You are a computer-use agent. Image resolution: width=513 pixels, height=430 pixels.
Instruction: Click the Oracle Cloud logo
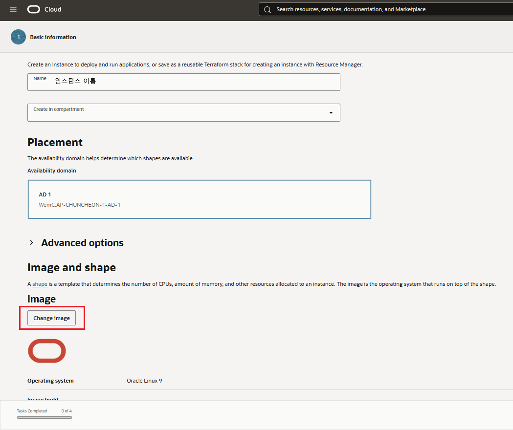pos(33,10)
